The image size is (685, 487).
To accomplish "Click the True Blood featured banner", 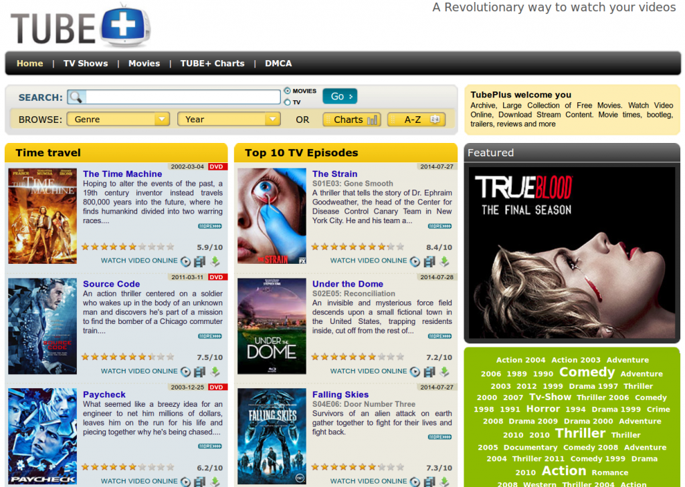I will 572,253.
